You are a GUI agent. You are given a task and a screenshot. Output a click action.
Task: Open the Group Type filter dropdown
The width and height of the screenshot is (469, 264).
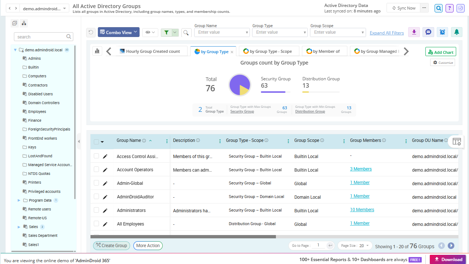pyautogui.click(x=280, y=32)
